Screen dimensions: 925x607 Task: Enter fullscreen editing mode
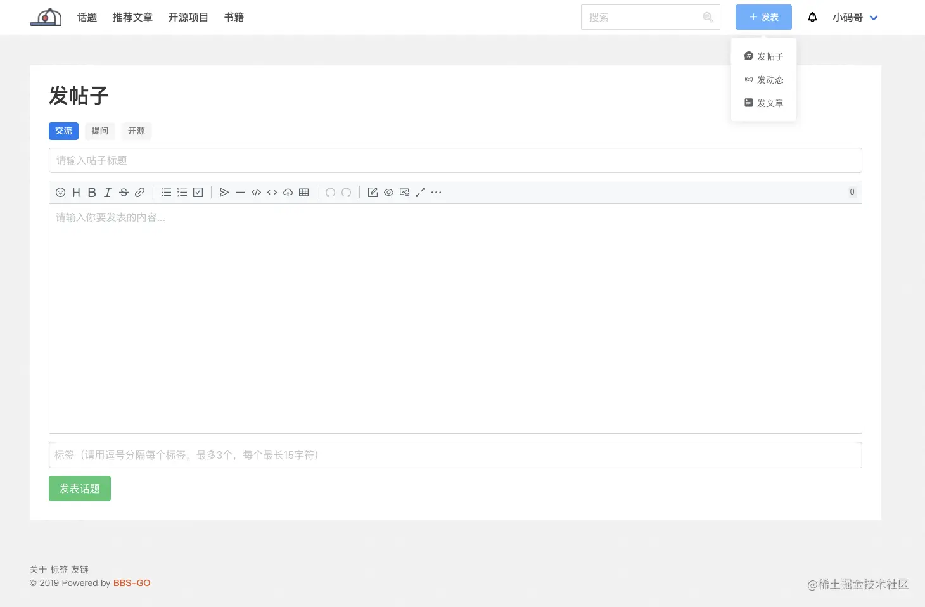[420, 192]
